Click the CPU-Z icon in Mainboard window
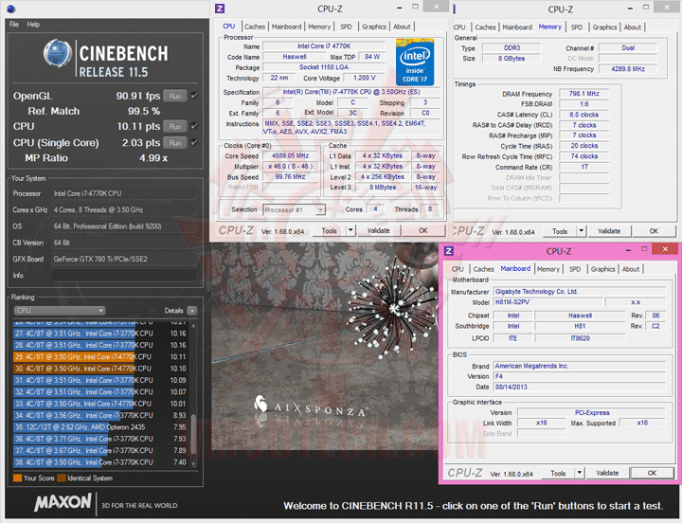 (x=449, y=251)
